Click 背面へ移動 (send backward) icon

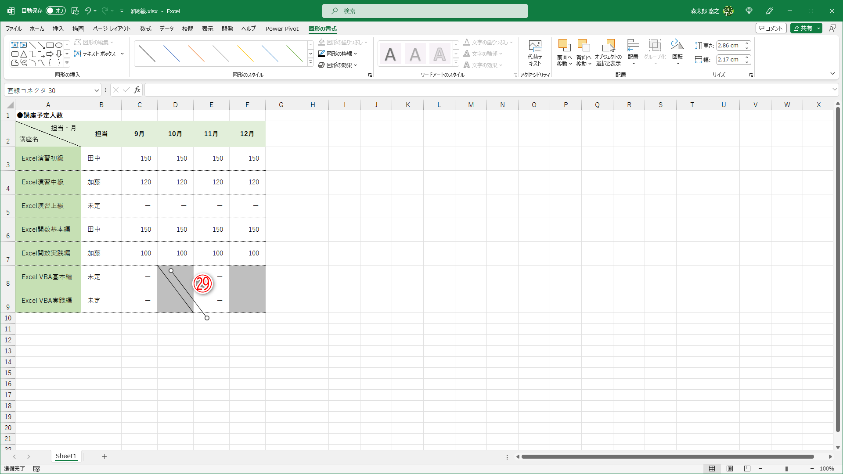(584, 46)
